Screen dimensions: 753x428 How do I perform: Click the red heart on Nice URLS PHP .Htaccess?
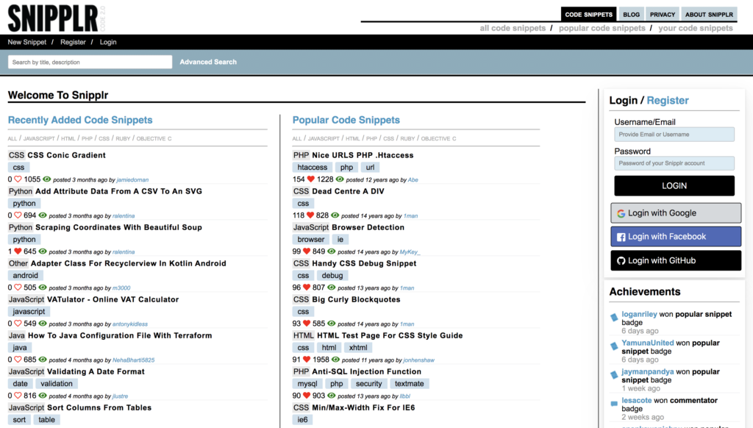click(311, 179)
